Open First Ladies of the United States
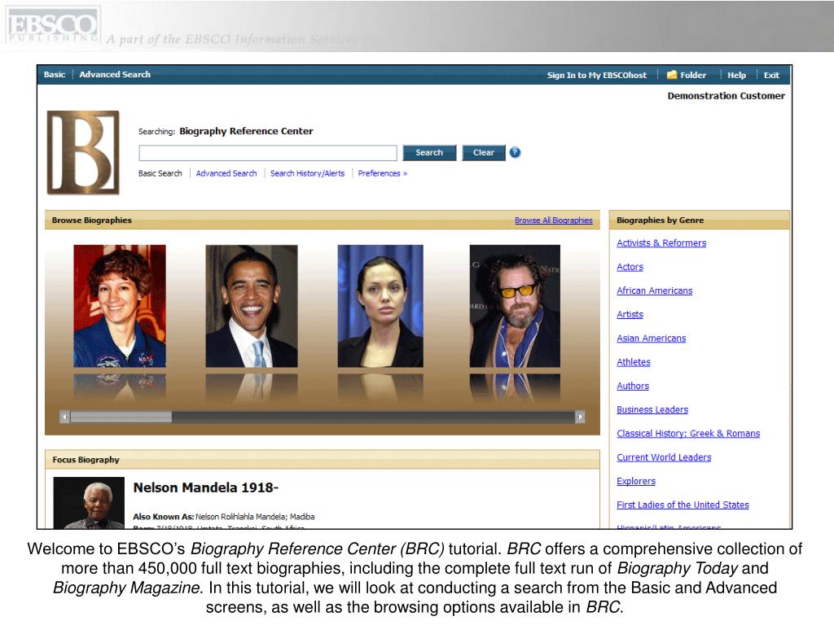 [x=683, y=505]
